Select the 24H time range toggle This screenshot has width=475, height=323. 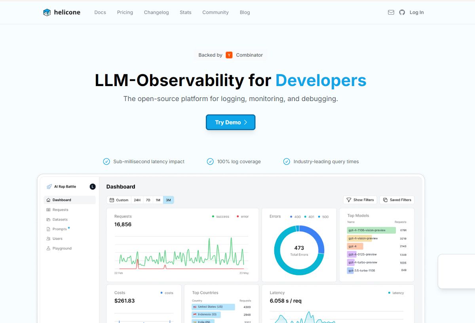click(137, 200)
